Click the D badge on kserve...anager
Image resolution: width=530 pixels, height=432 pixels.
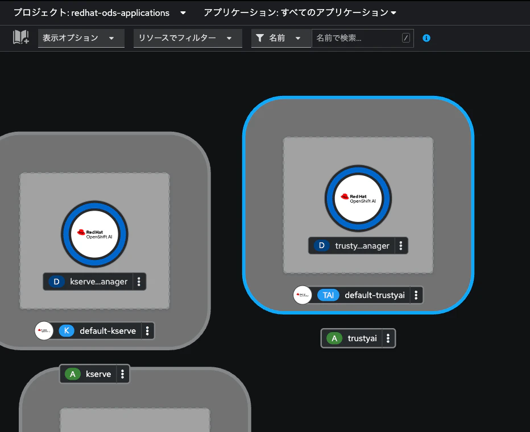point(56,282)
